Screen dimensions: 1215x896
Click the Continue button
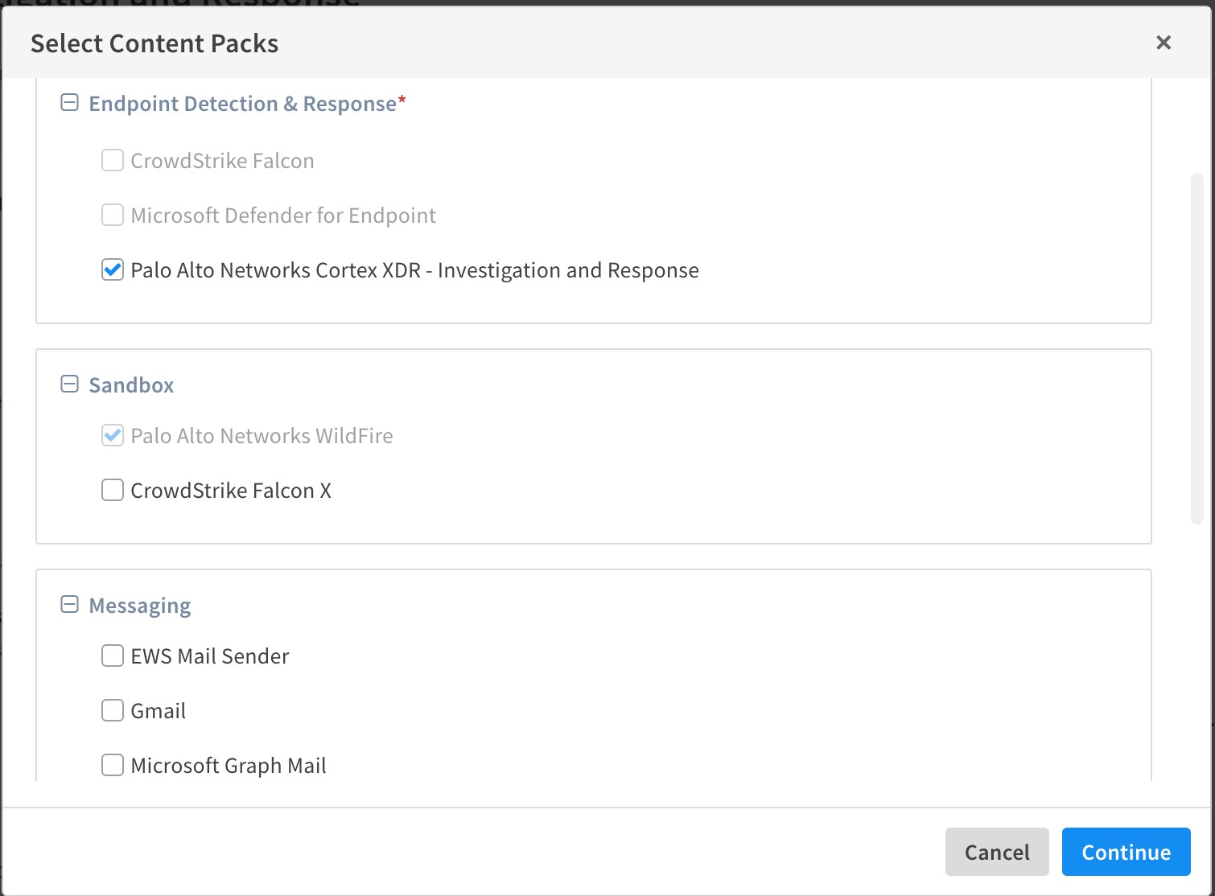click(x=1126, y=852)
